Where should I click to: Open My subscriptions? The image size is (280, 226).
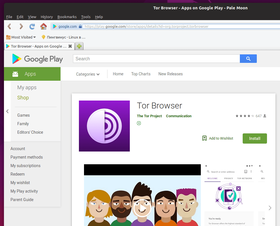click(25, 166)
